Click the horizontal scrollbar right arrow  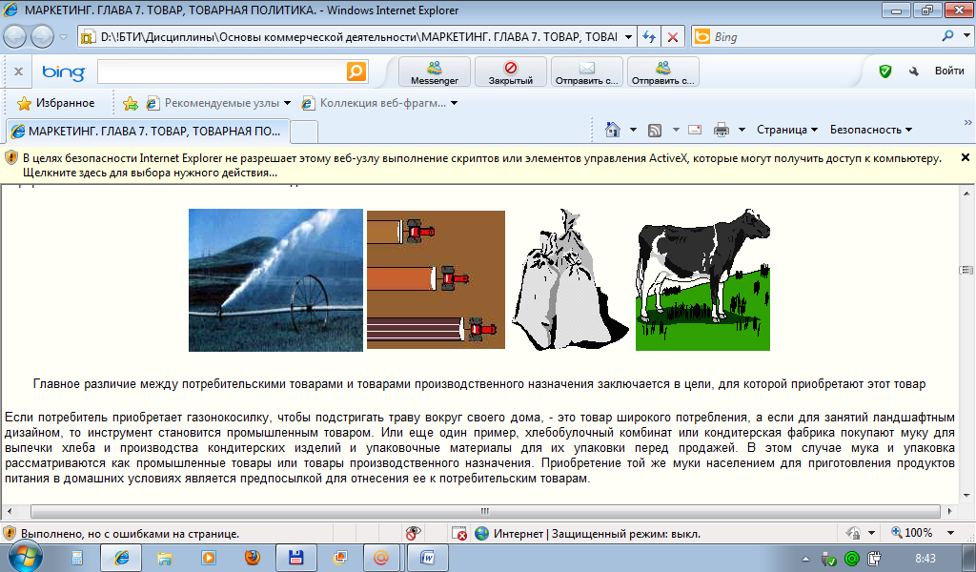tap(950, 511)
